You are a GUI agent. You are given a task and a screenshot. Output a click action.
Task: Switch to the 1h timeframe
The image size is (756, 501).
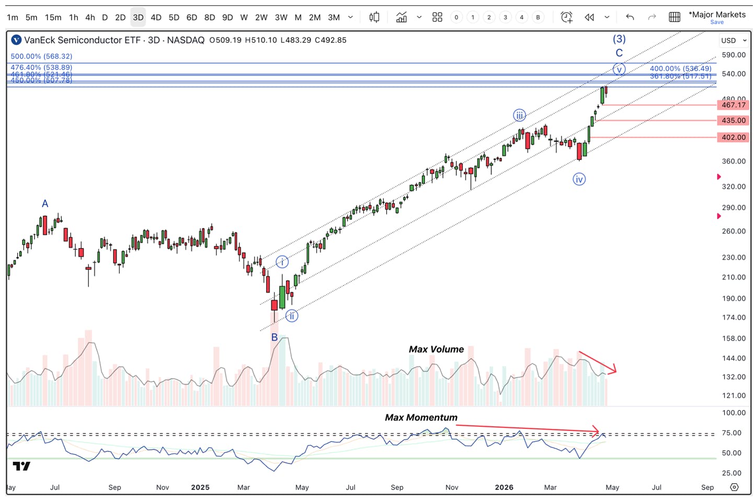pyautogui.click(x=74, y=17)
